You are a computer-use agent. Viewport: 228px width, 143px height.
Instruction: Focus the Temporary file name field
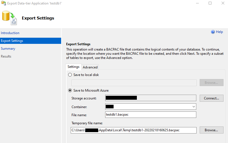[x=133, y=130]
